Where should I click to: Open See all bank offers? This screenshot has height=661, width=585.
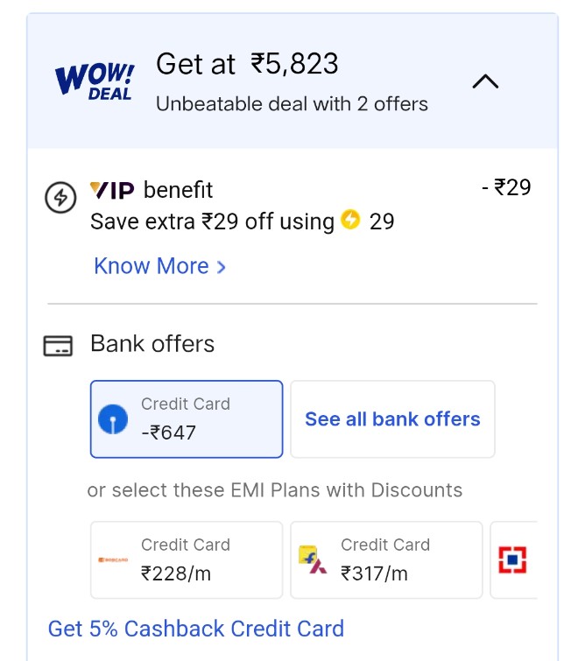[x=392, y=419]
